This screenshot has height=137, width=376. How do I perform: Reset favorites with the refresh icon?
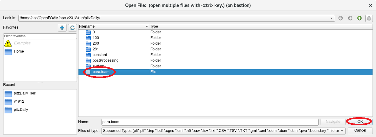pyautogui.click(x=72, y=28)
